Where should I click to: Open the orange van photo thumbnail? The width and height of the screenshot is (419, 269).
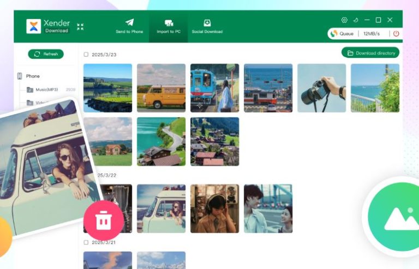point(161,88)
